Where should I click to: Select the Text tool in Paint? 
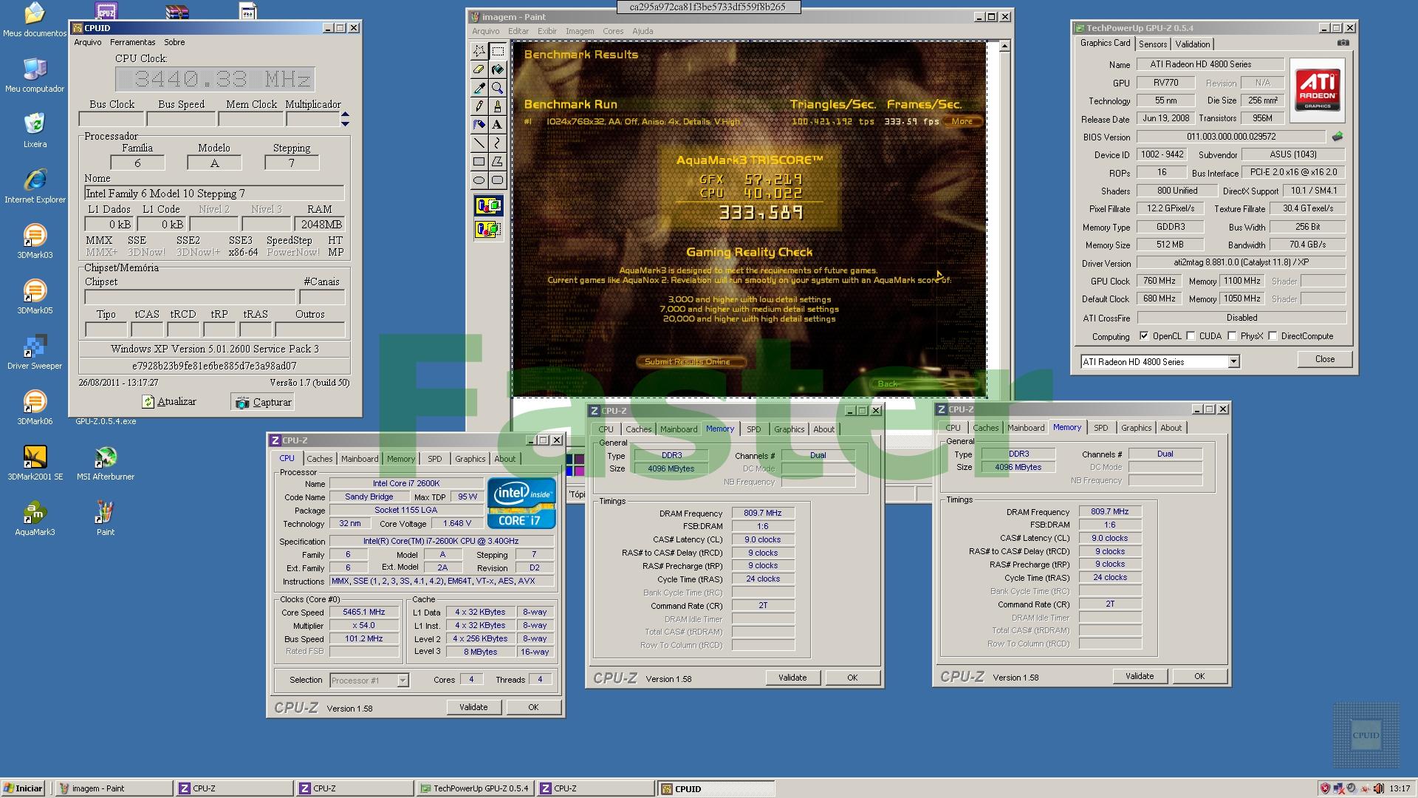point(498,125)
